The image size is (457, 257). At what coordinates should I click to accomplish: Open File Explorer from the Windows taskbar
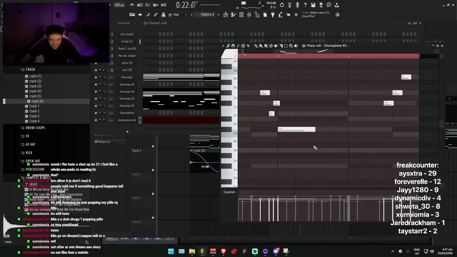click(x=192, y=251)
